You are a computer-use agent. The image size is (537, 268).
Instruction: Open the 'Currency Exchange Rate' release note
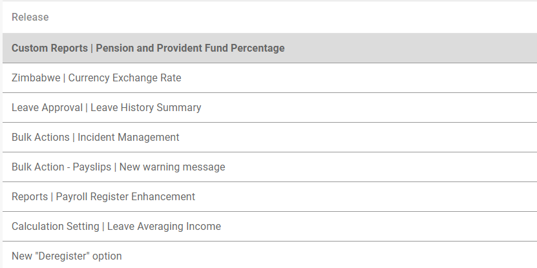coord(125,78)
